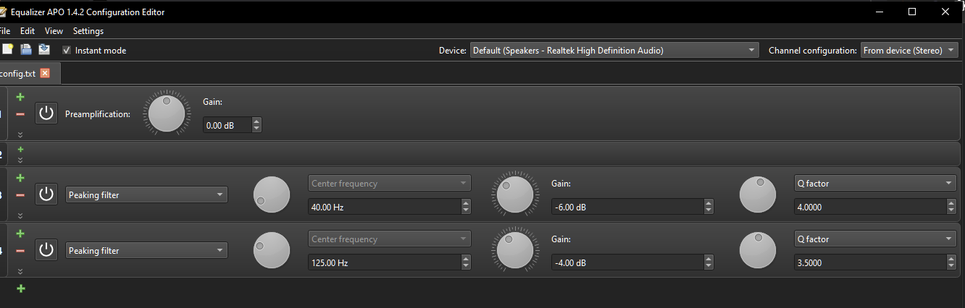
Task: Open the Channel configuration dropdown
Action: [909, 51]
